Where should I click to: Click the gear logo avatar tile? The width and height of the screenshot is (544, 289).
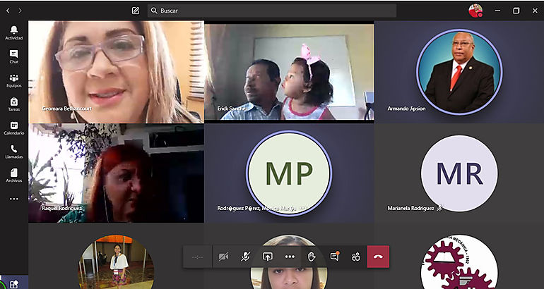459,262
